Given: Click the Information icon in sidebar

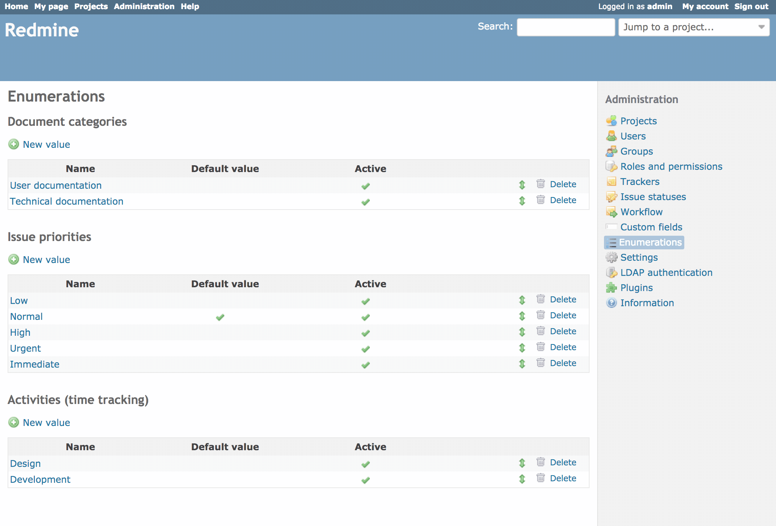Looking at the screenshot, I should pos(611,303).
